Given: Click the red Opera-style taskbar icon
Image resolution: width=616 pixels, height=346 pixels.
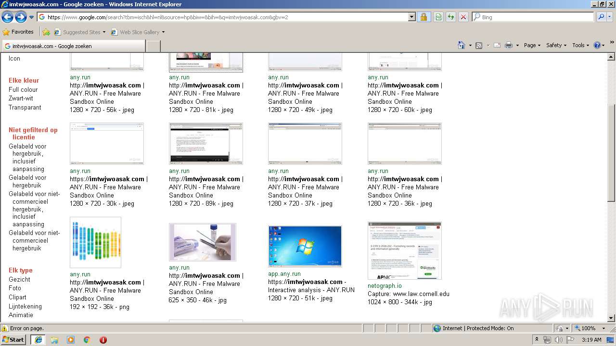Looking at the screenshot, I should coord(103,340).
